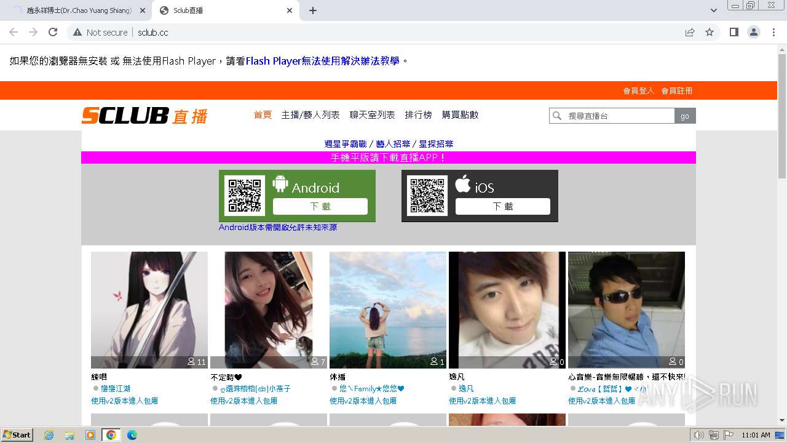Click the 11:01 AM taskbar clock
The width and height of the screenshot is (787, 443).
click(x=756, y=435)
